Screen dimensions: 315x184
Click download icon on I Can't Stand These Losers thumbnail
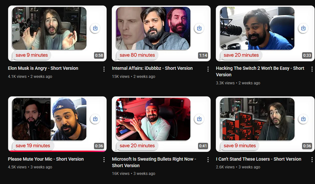tap(303, 119)
